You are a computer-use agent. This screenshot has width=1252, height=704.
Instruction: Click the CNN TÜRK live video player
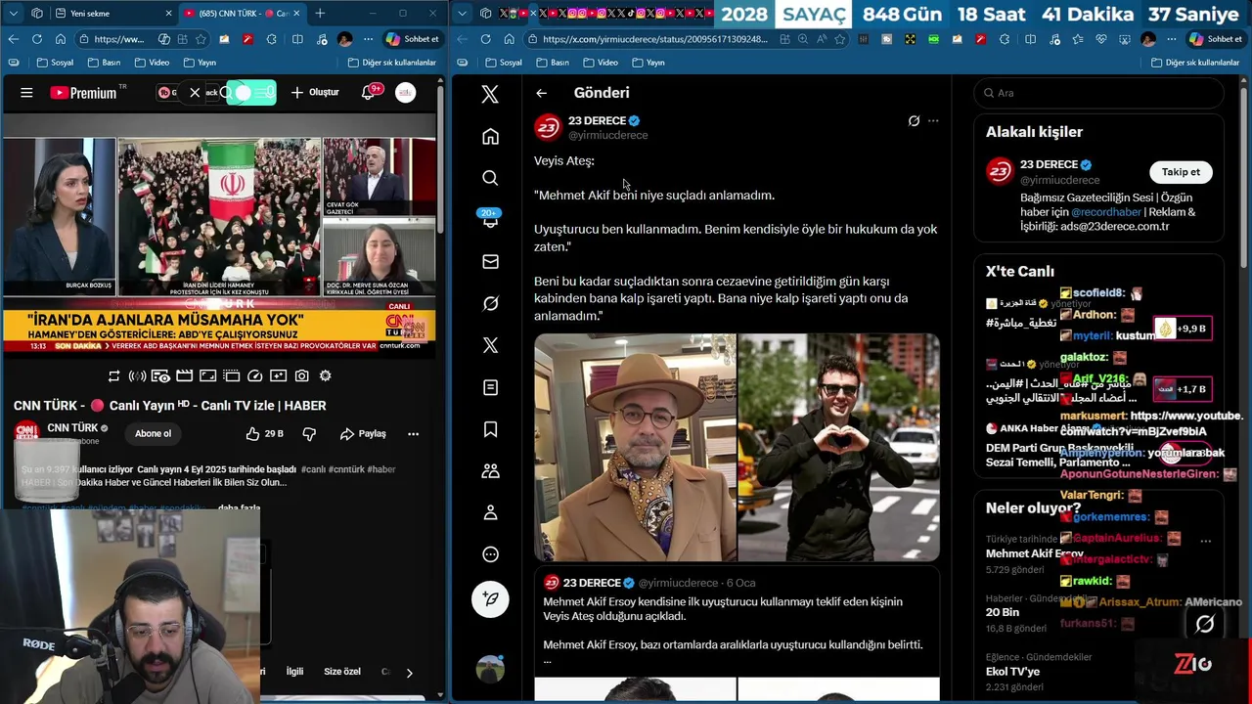click(x=219, y=244)
